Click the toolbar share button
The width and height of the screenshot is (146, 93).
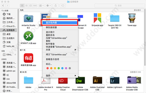pos(56,6)
